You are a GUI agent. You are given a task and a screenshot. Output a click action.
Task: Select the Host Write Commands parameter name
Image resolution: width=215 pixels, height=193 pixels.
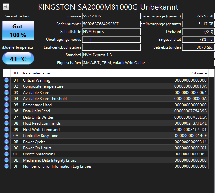click(42, 130)
